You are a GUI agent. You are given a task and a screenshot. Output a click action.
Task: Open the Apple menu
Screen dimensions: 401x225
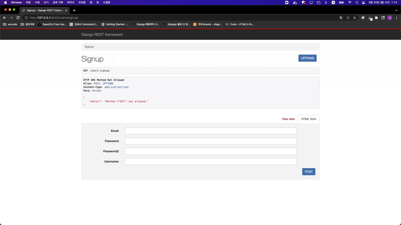(x=5, y=2)
